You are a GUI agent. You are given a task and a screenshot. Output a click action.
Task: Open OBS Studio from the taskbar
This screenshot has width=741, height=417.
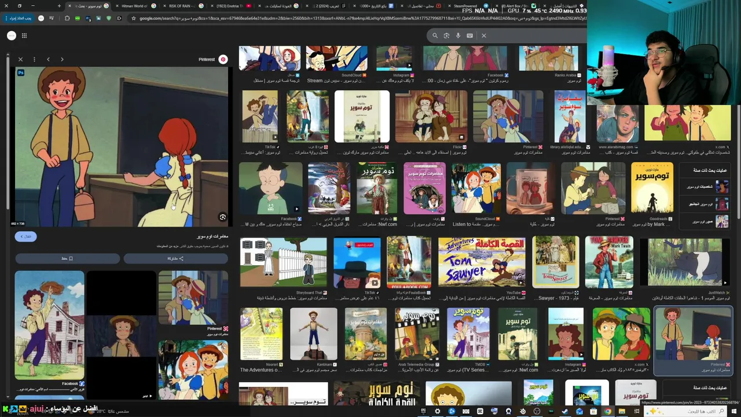(537, 411)
